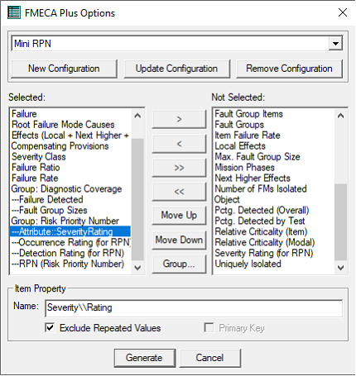The image size is (356, 376).
Task: Click the Not Selected list scroll down arrow
Action: coord(340,268)
